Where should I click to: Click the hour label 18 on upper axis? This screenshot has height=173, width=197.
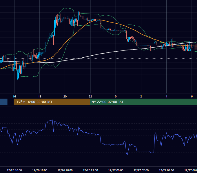click(40, 97)
